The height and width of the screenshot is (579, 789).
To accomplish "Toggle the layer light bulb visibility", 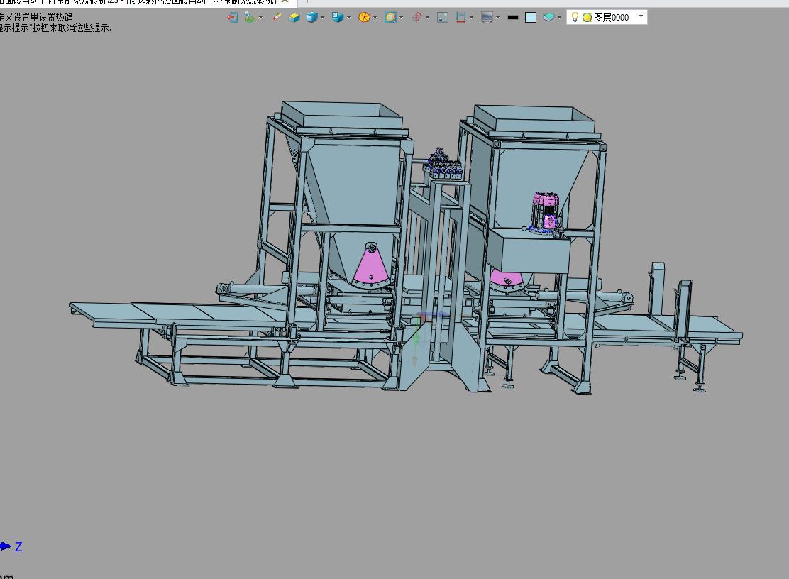I will click(x=575, y=18).
